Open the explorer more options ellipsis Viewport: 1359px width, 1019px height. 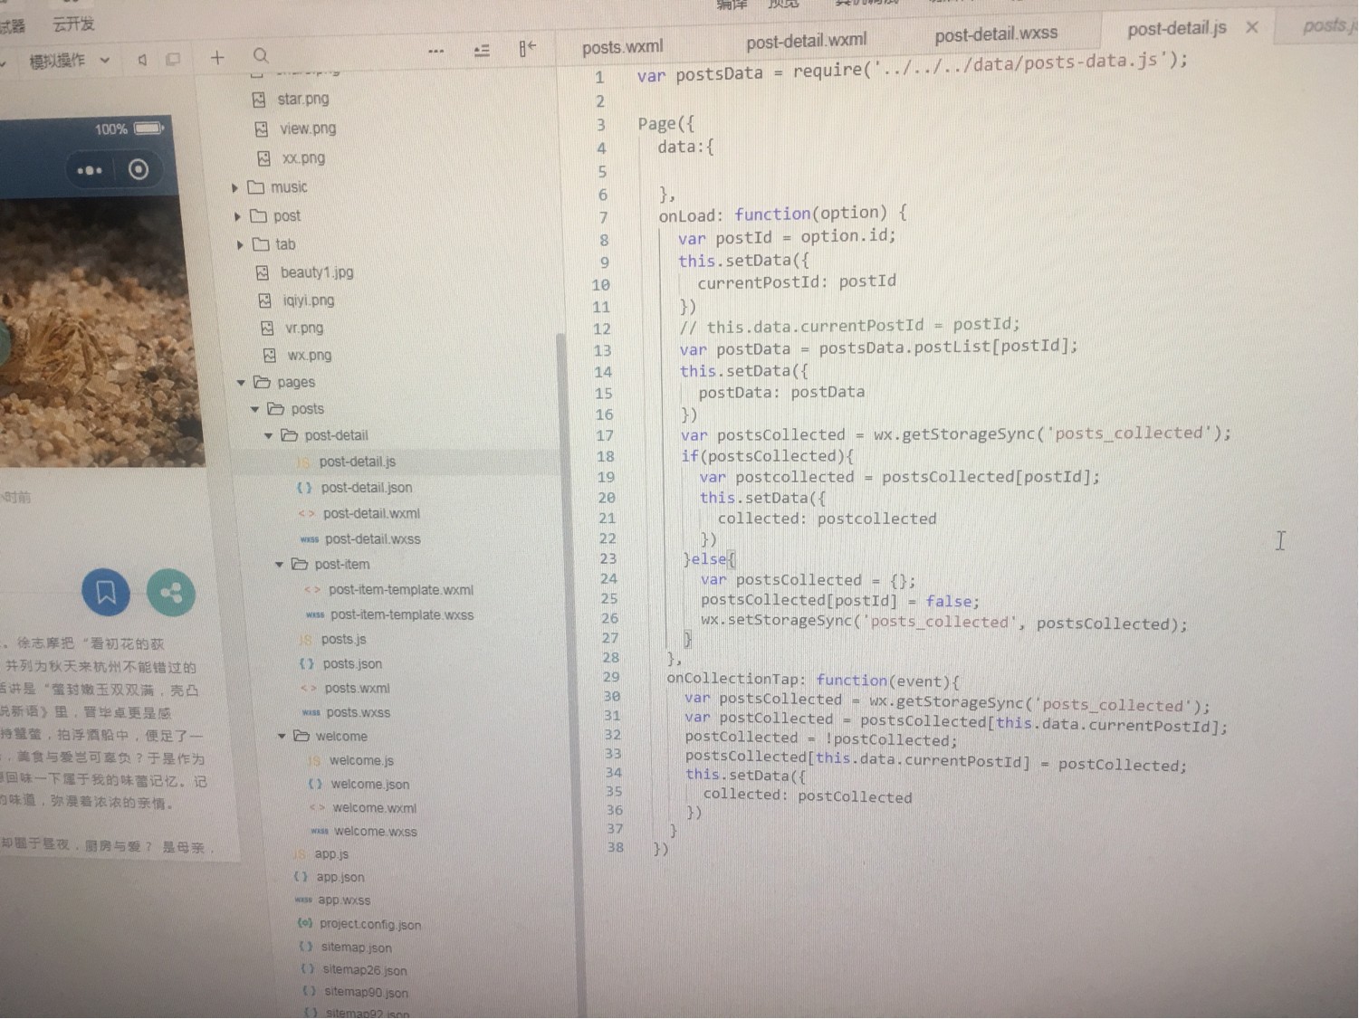point(435,52)
